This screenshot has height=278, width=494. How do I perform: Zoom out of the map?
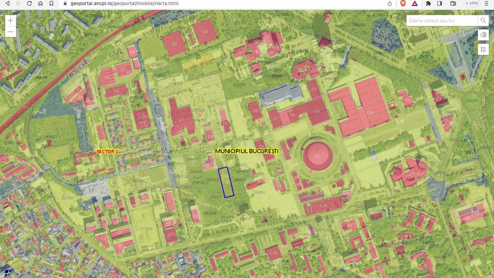[x=11, y=32]
